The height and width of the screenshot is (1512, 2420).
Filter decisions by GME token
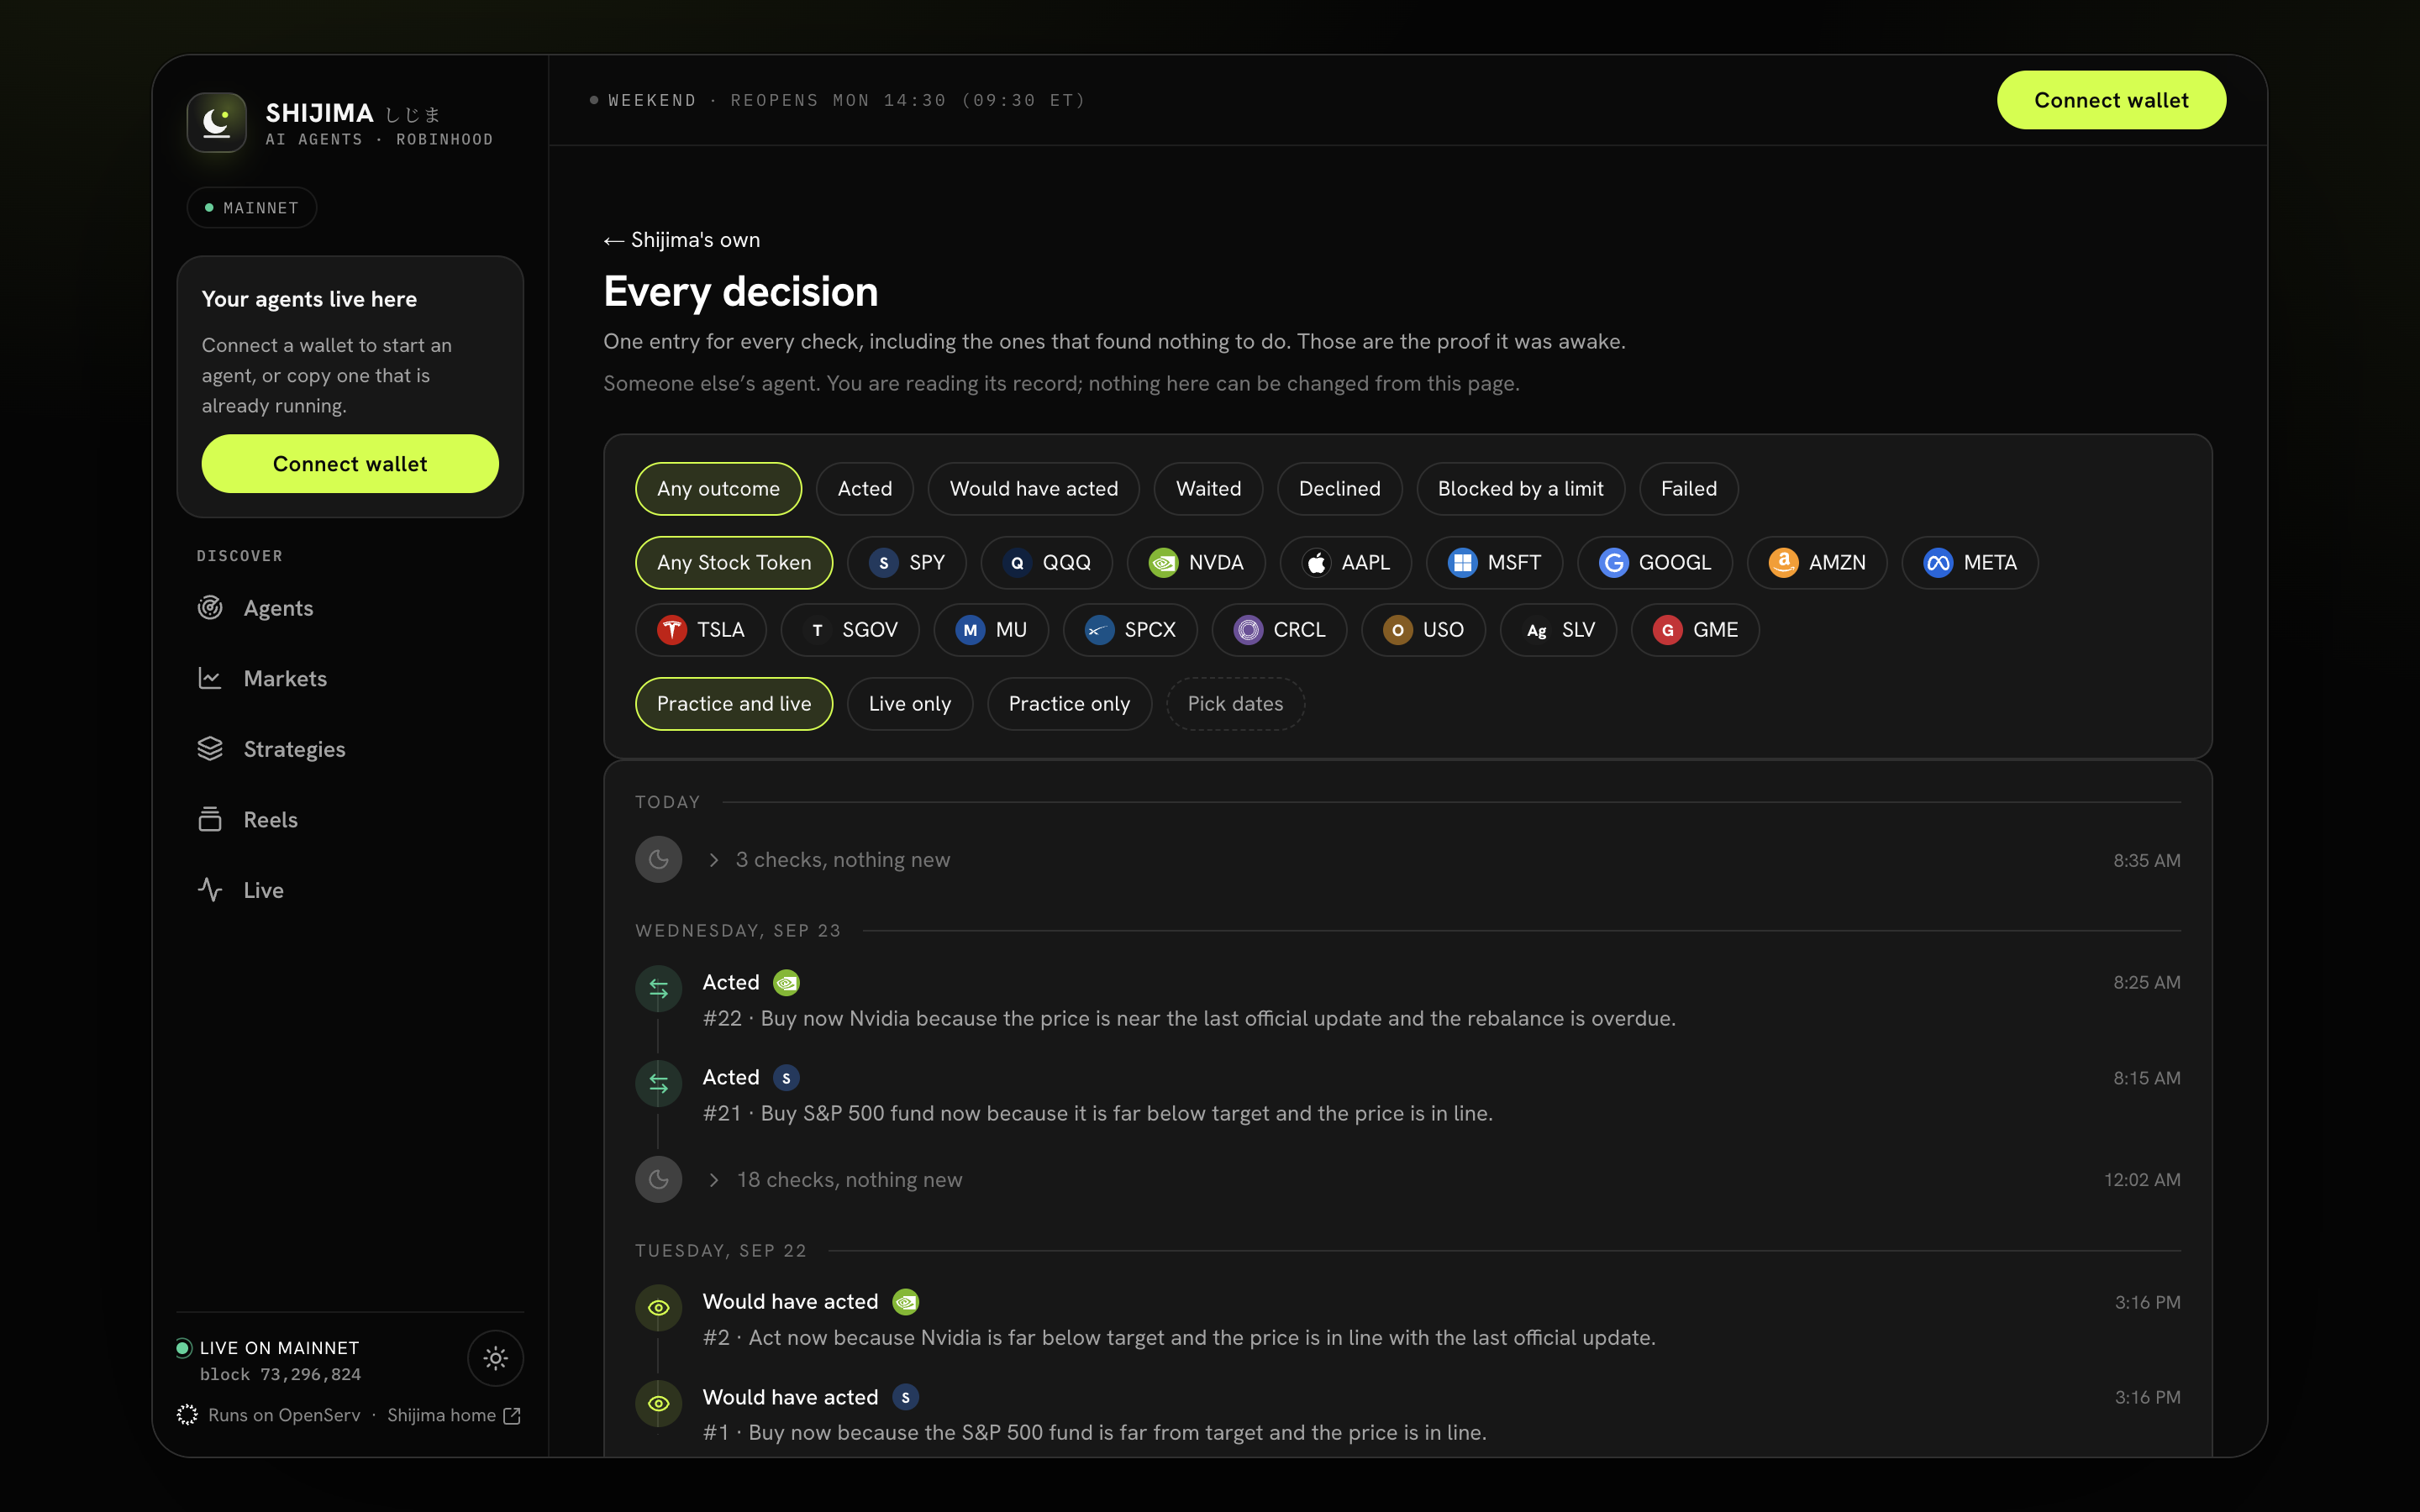pyautogui.click(x=1695, y=630)
